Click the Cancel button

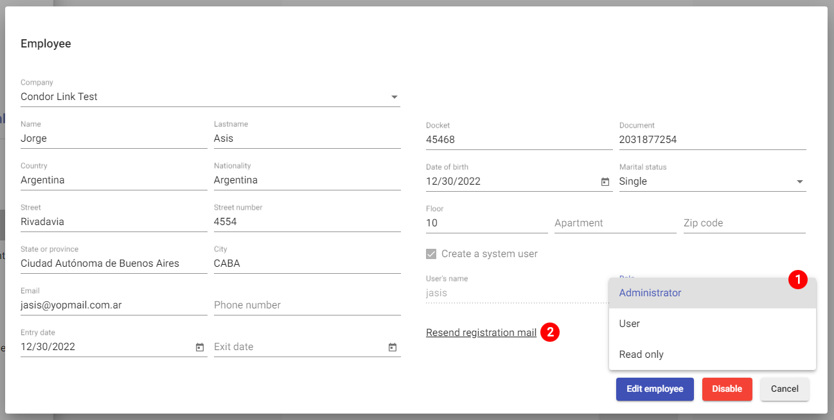(x=785, y=389)
